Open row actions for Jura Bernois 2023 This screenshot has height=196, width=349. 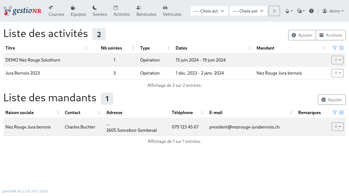pos(337,73)
